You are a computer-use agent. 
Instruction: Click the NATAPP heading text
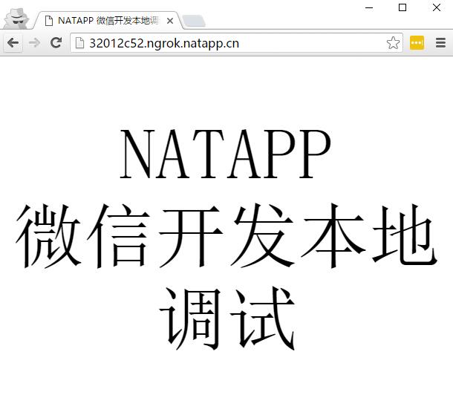(x=226, y=154)
